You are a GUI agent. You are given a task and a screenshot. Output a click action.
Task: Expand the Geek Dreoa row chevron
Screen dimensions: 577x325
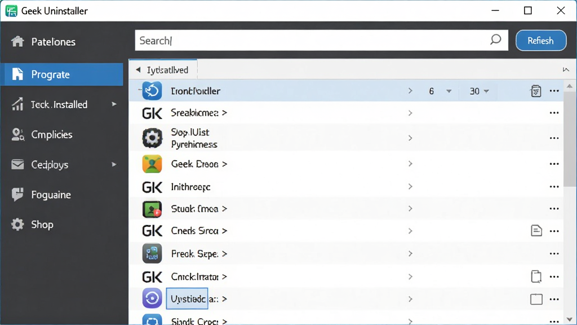(x=410, y=164)
